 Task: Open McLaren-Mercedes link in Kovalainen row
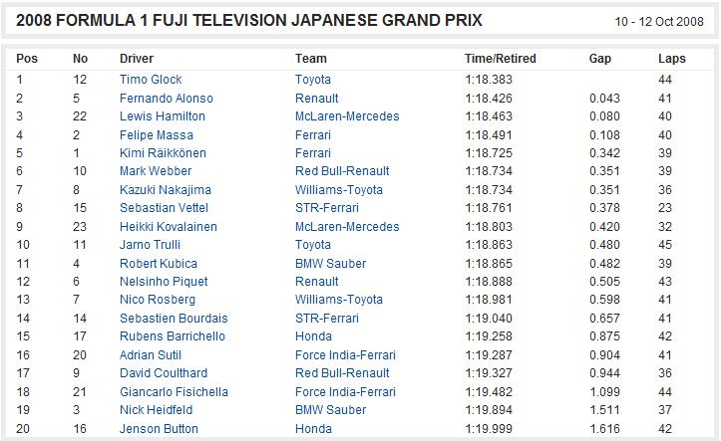pyautogui.click(x=347, y=226)
